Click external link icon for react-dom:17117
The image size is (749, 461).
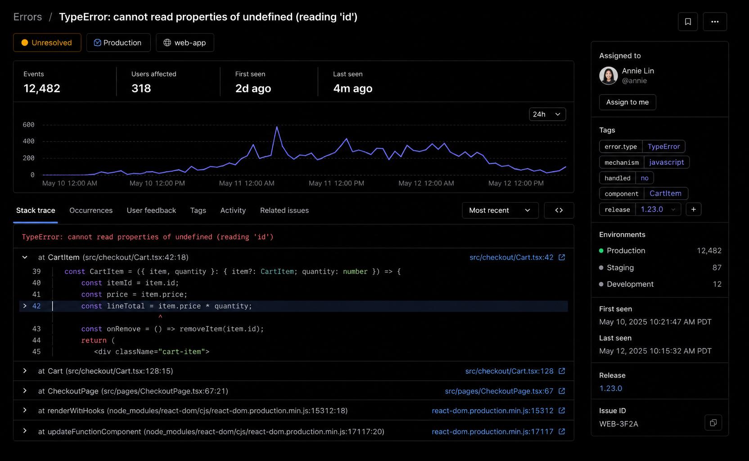pyautogui.click(x=562, y=431)
